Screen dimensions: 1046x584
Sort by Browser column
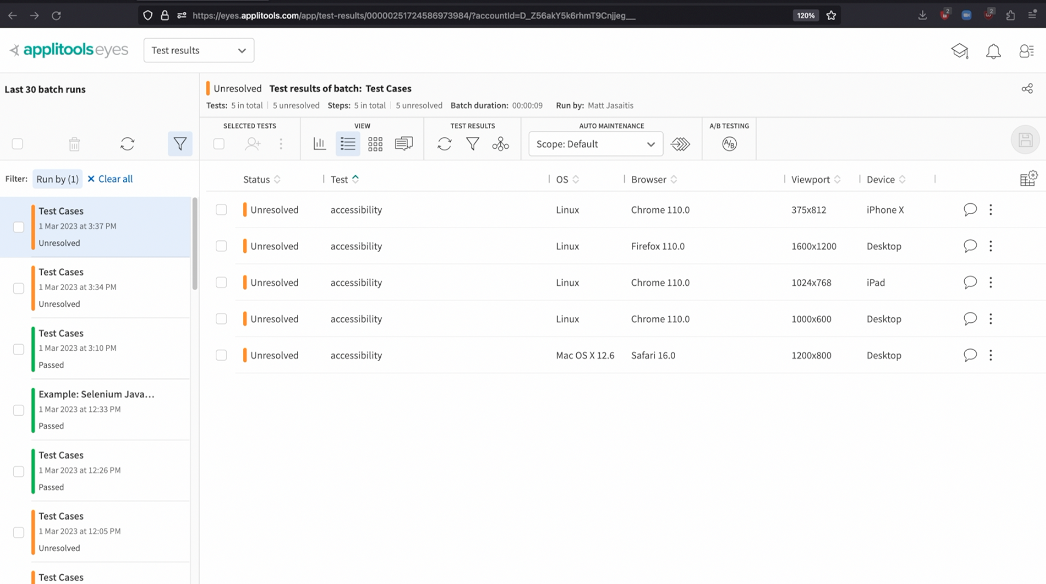[x=654, y=179]
